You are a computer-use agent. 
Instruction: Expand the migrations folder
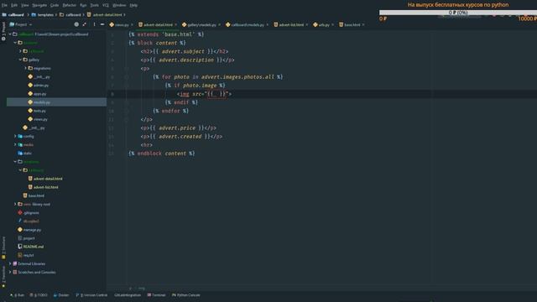coord(25,68)
